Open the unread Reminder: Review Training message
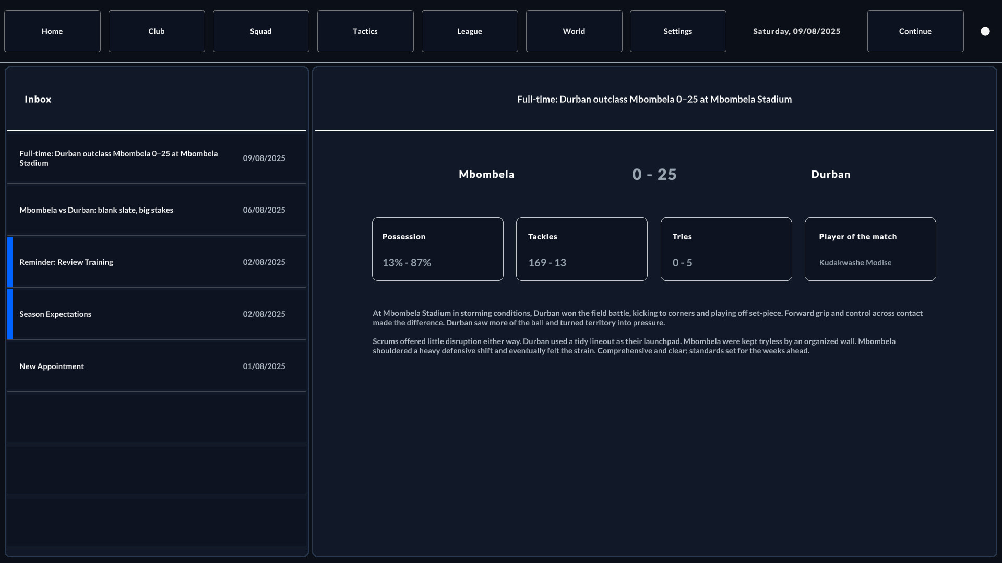1002x563 pixels. click(x=157, y=262)
